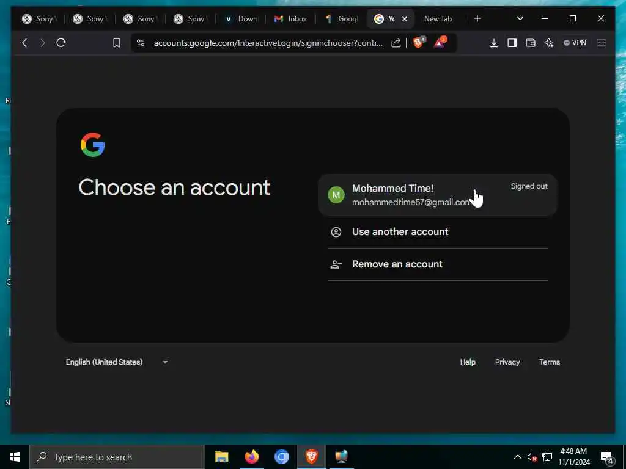Switch to the second Sony tab
Image resolution: width=626 pixels, height=469 pixels.
coord(90,19)
